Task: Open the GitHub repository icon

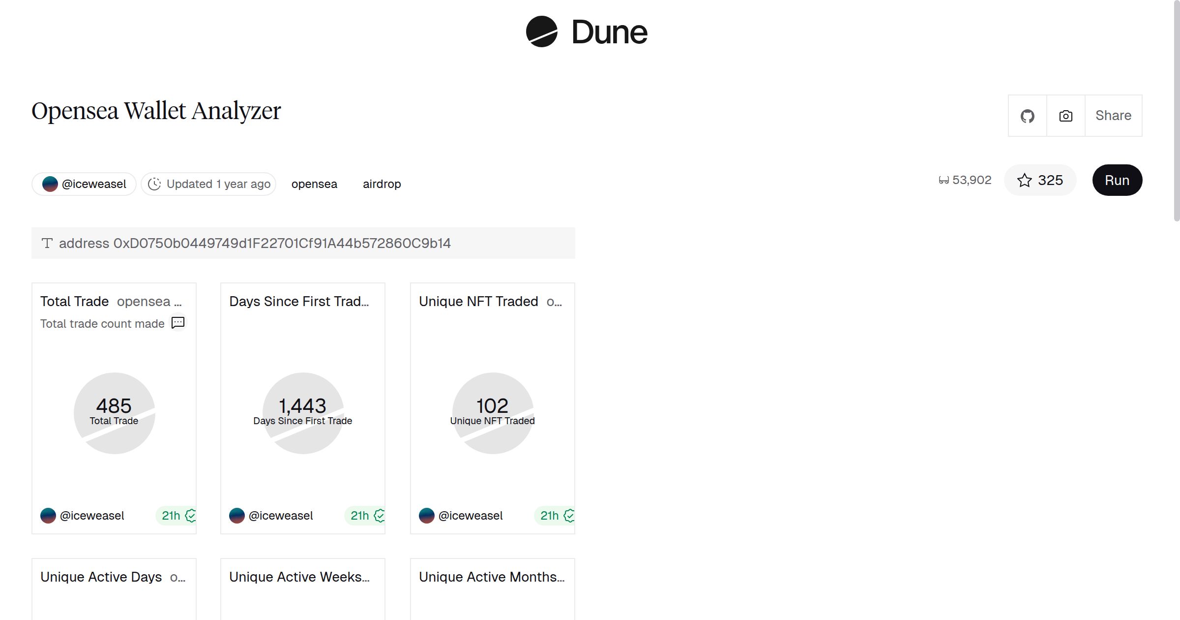Action: 1028,115
